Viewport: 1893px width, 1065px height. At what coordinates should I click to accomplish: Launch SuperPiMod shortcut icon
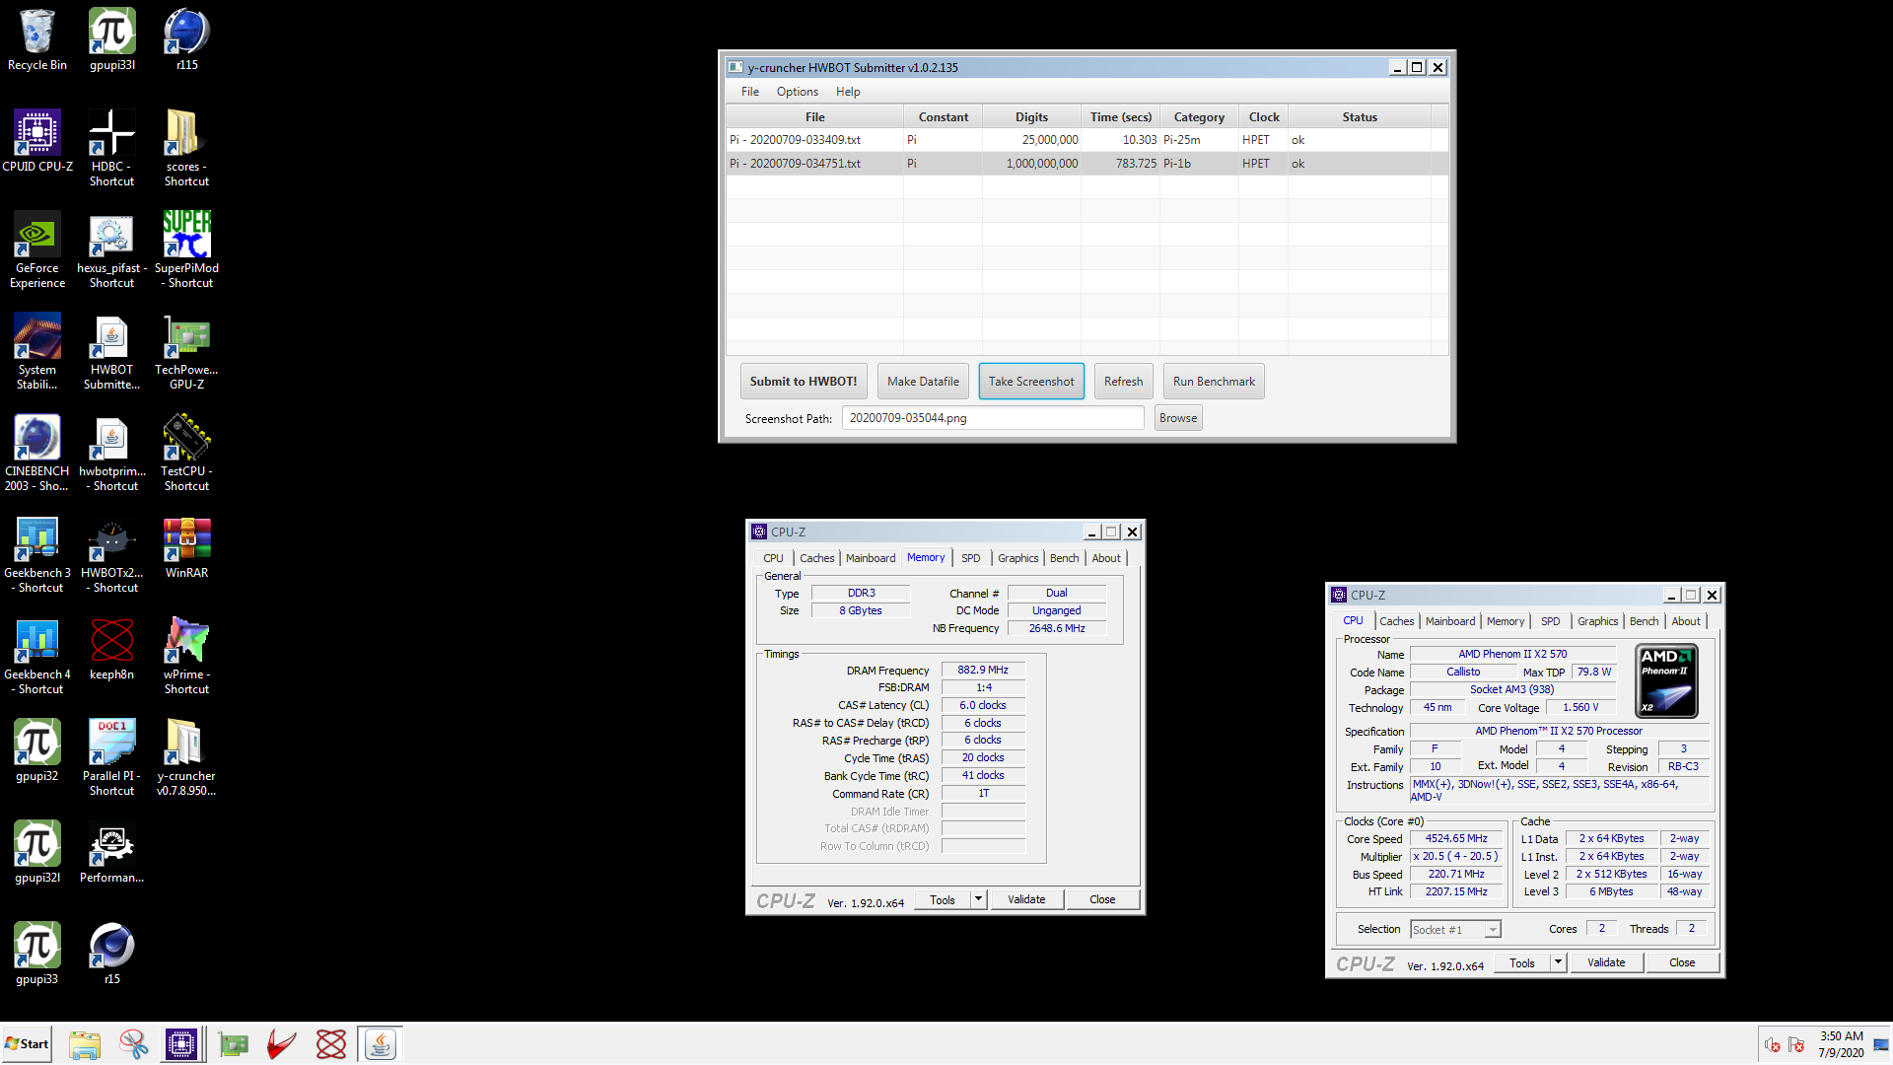[187, 249]
